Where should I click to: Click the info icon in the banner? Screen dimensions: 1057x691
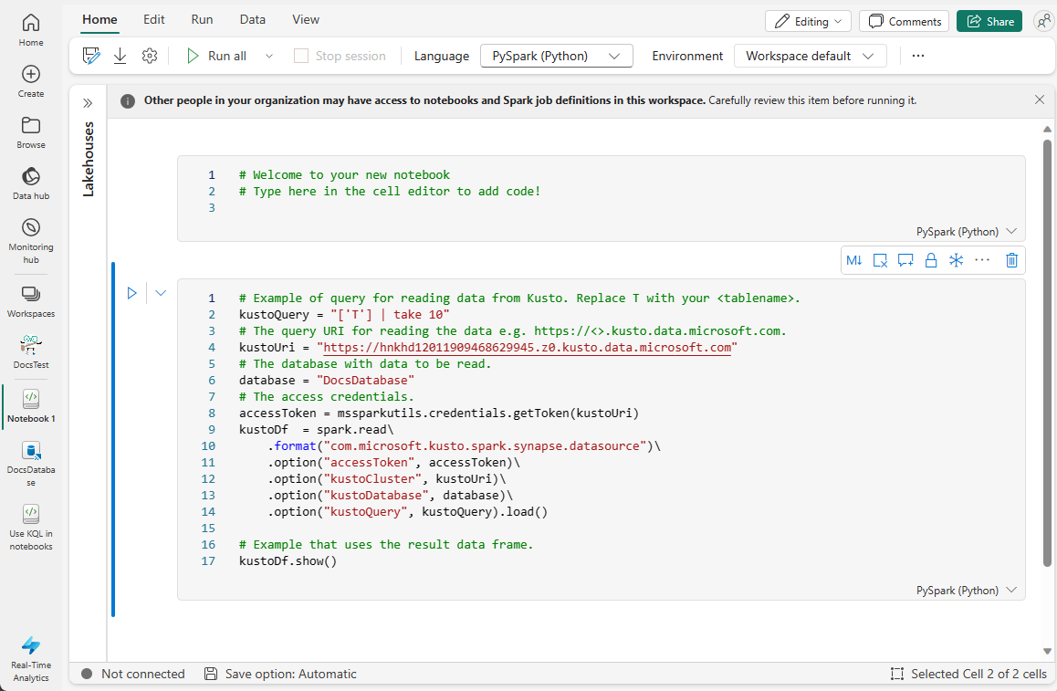point(128,101)
